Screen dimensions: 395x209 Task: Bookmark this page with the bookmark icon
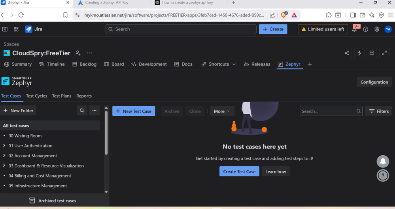[x=65, y=15]
